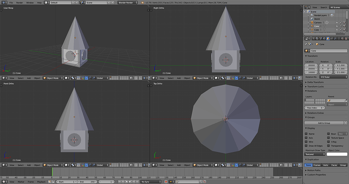Enable the Axis display checkbox
The width and height of the screenshot is (349, 184).
click(307, 138)
